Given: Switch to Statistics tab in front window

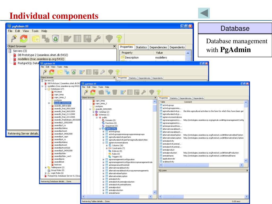Looking at the screenshot, I should click(x=174, y=98).
